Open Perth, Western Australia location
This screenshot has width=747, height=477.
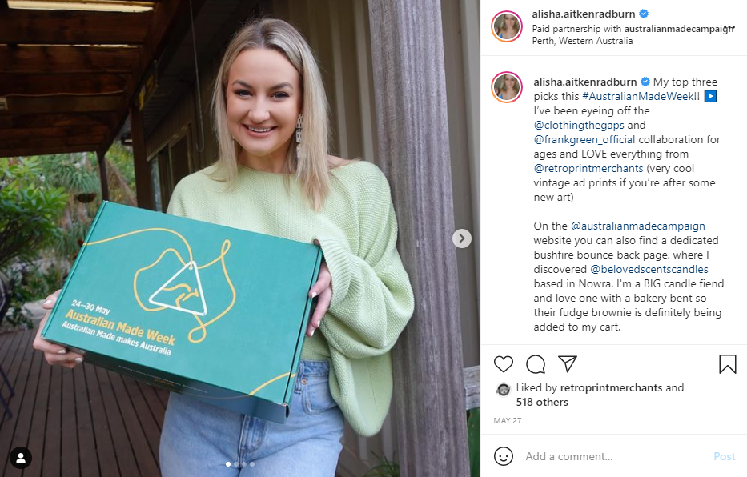click(582, 41)
